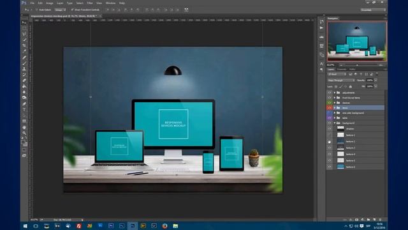Image resolution: width=408 pixels, height=230 pixels.
Task: Select the Move tool
Action: [24, 23]
